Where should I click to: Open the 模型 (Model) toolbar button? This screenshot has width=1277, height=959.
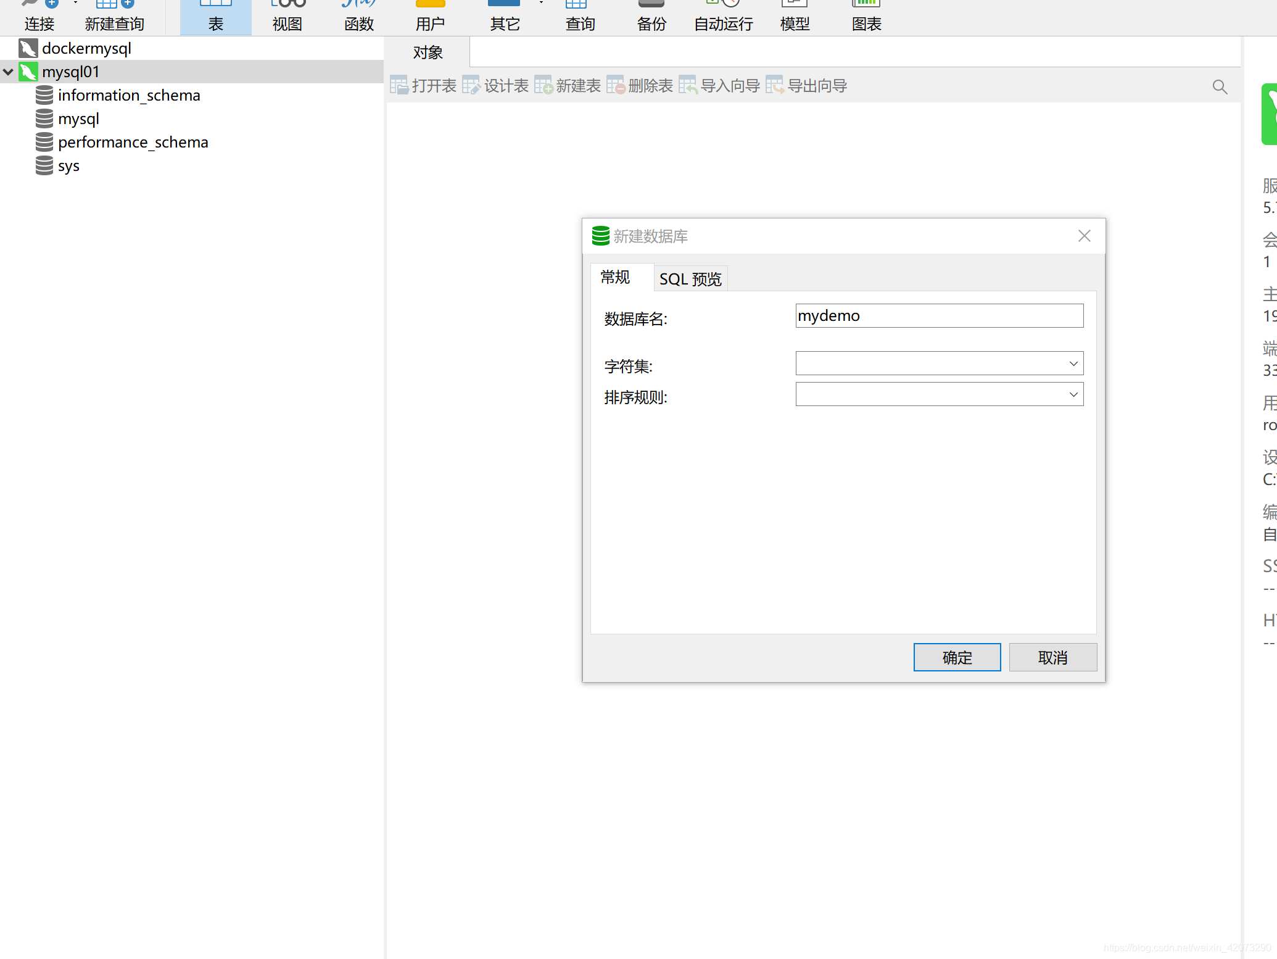pos(795,17)
